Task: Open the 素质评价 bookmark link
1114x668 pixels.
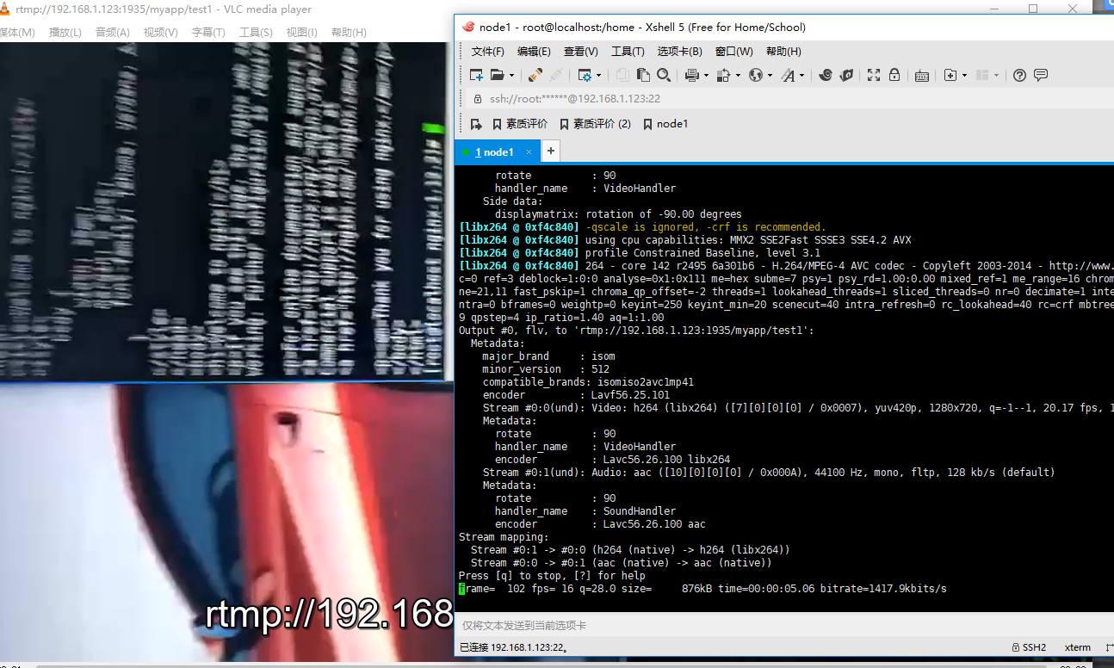Action: pyautogui.click(x=520, y=124)
